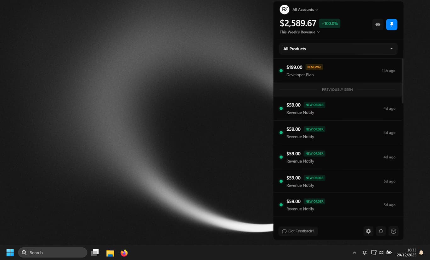Click the Revenue Notify account avatar

click(x=284, y=9)
